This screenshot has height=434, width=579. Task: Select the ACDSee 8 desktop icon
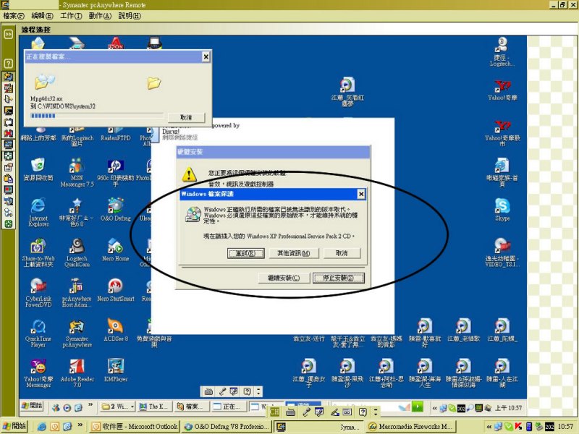[x=116, y=330]
